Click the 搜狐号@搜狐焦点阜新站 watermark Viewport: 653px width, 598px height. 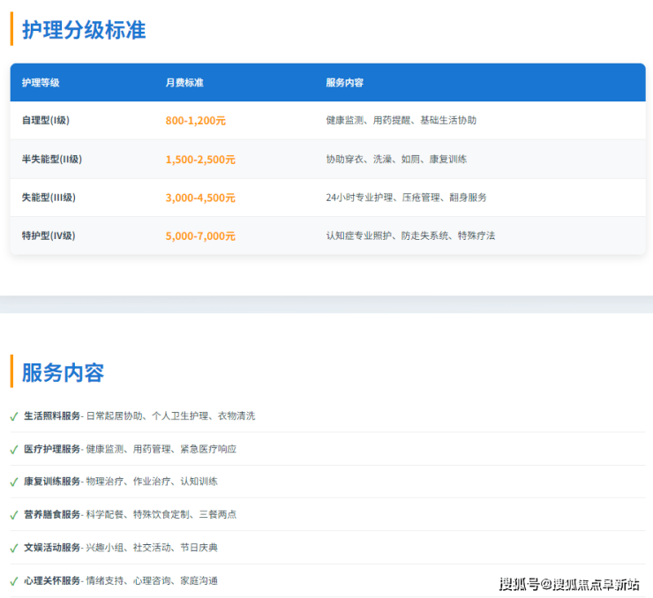click(x=569, y=584)
